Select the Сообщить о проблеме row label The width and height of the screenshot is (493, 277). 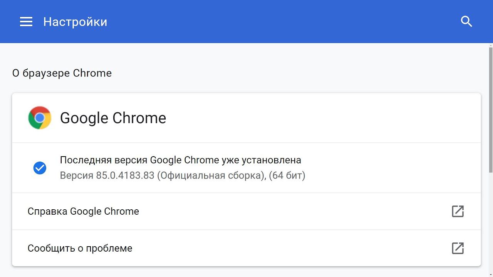(x=80, y=248)
